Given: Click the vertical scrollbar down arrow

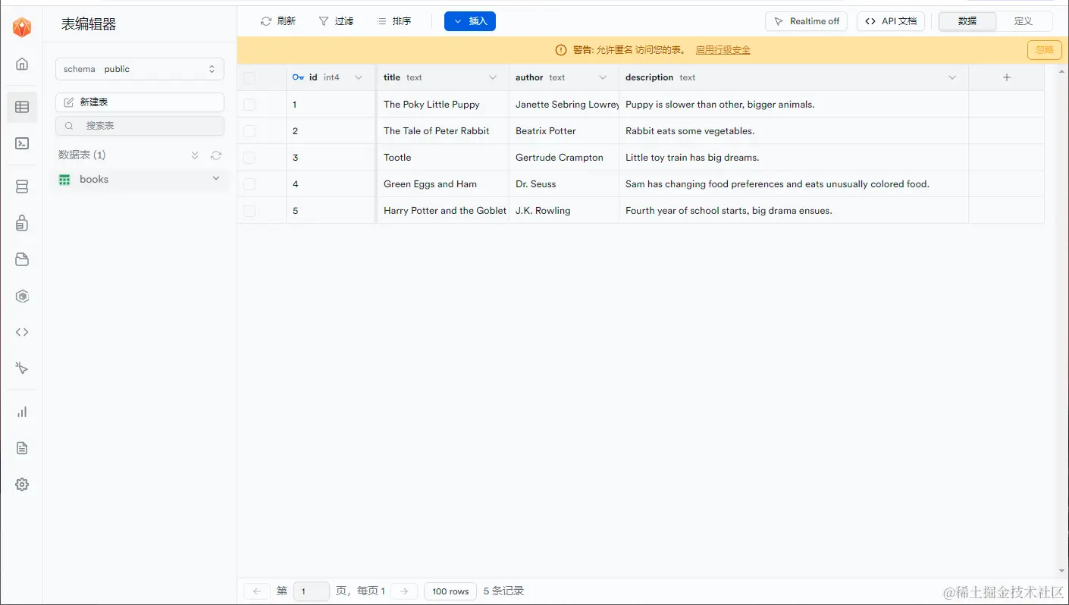Looking at the screenshot, I should [1061, 572].
